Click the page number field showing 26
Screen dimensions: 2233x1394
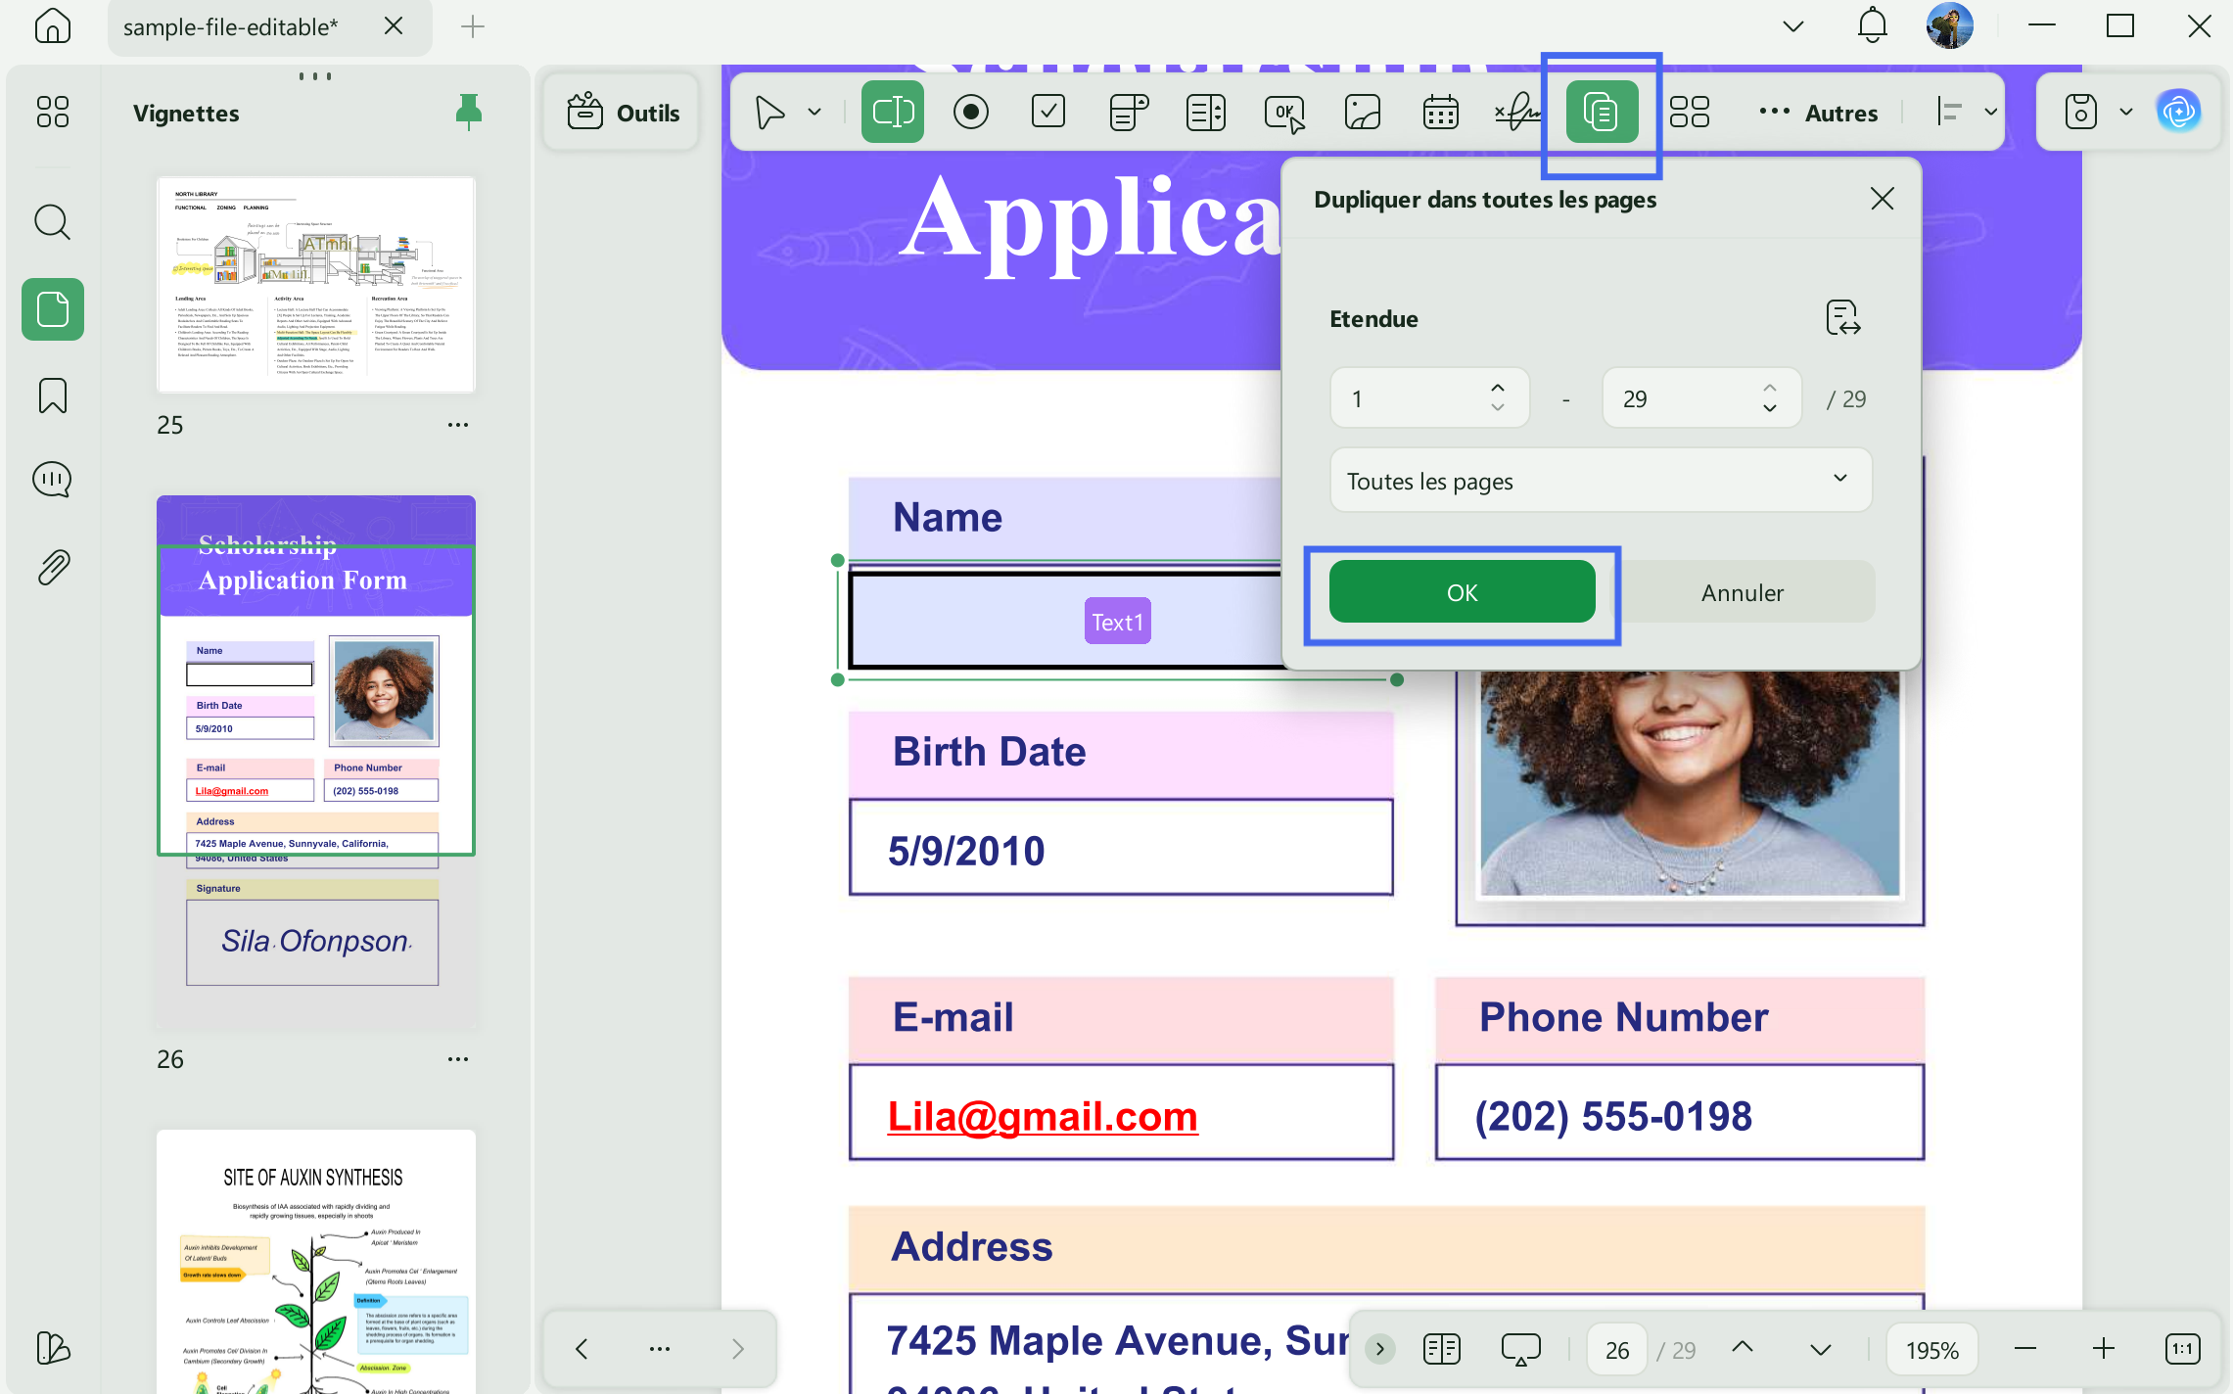point(1617,1350)
